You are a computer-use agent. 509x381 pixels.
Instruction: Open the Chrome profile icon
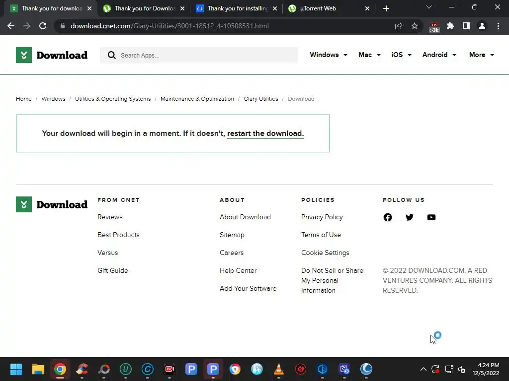pos(482,26)
